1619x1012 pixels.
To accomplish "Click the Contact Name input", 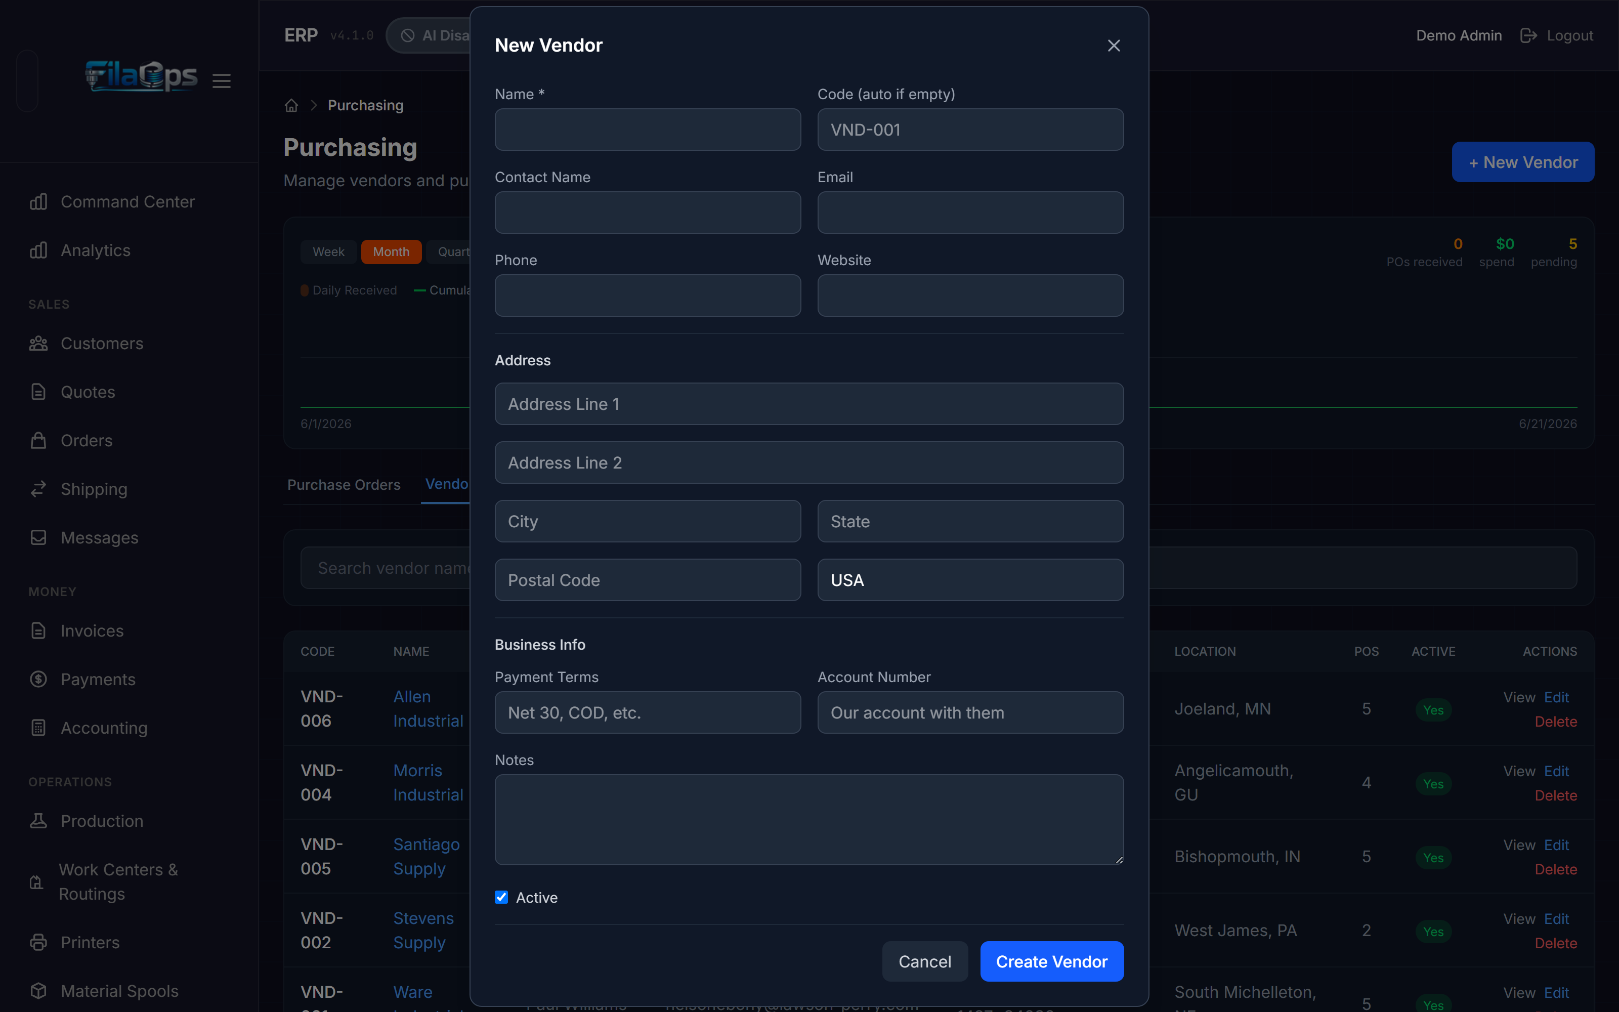I will click(648, 212).
